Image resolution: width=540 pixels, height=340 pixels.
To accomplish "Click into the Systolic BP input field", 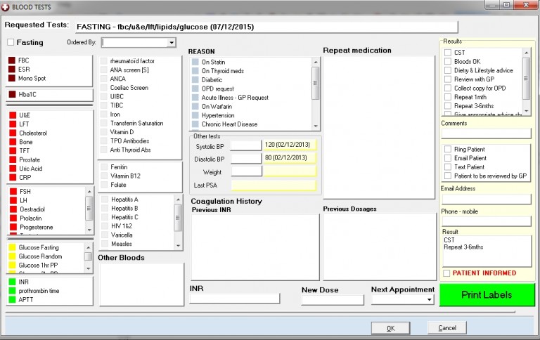I will coord(245,145).
